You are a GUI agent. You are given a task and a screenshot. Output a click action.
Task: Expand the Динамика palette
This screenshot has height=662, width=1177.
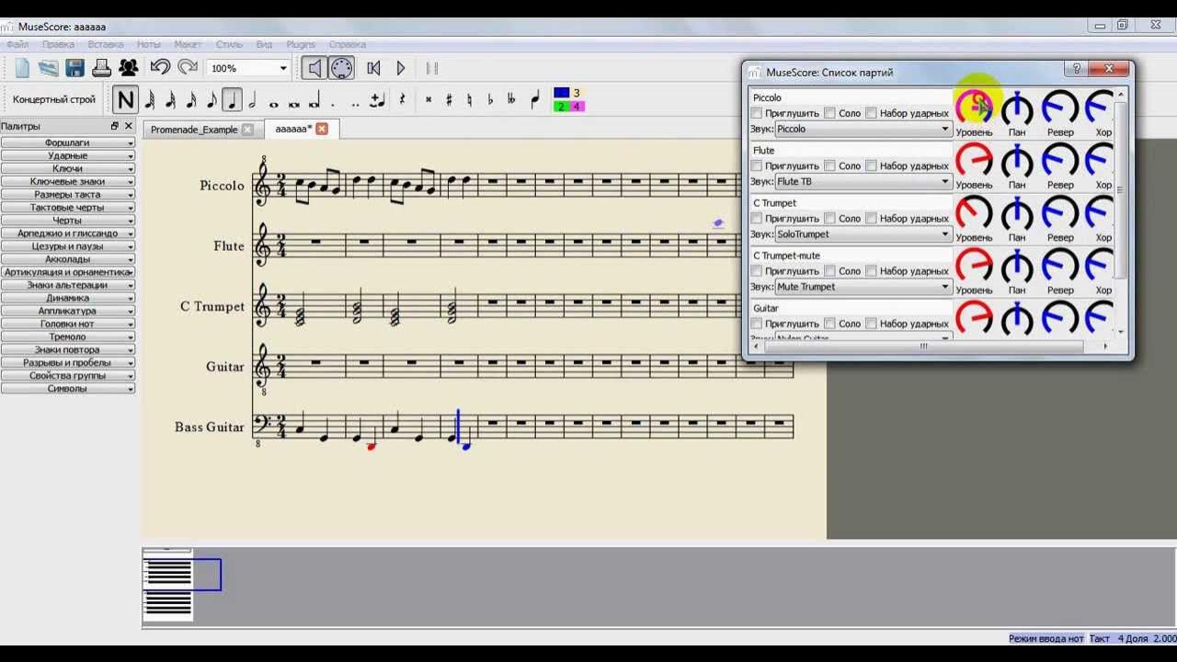pyautogui.click(x=68, y=297)
